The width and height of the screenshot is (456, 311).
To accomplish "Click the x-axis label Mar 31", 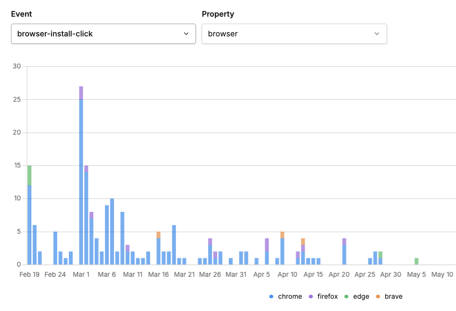I will (x=236, y=275).
